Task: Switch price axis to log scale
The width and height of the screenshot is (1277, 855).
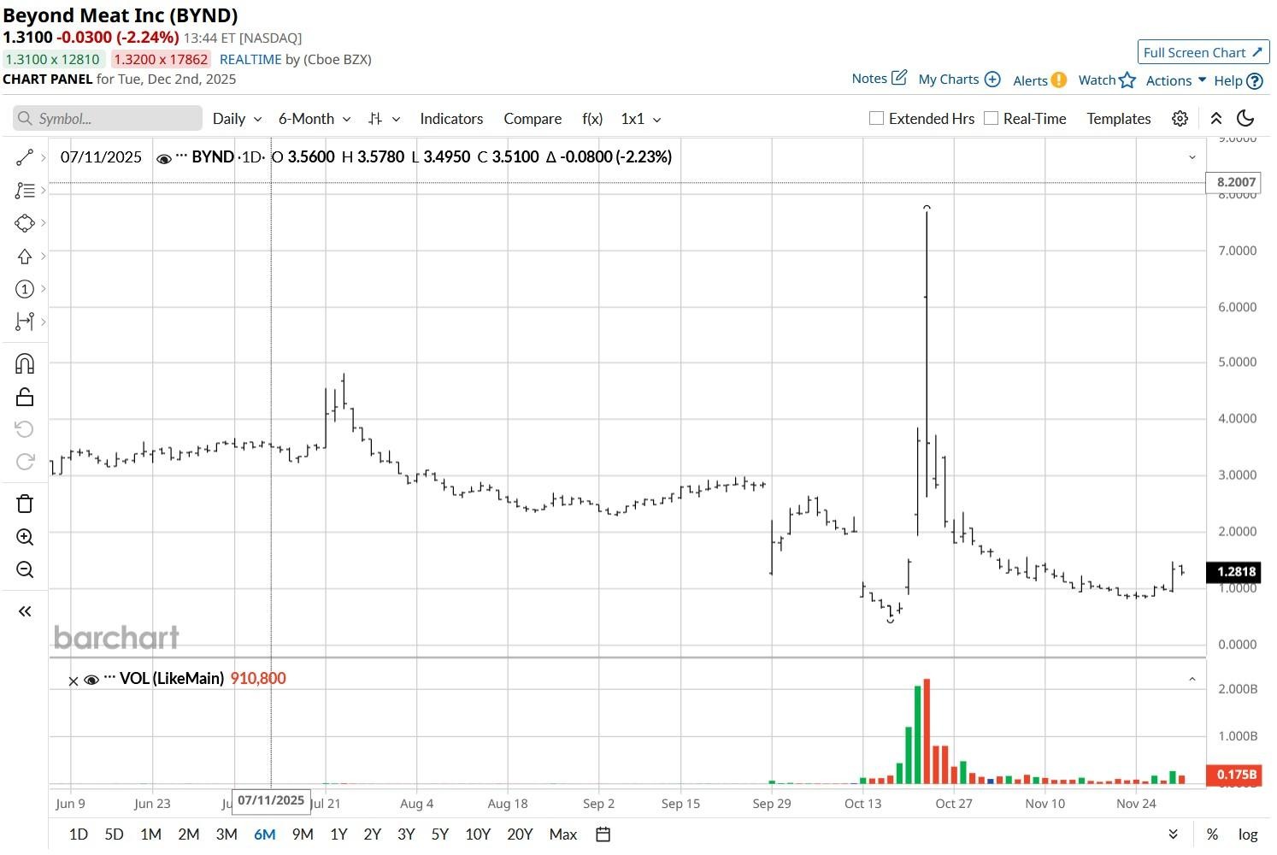Action: pyautogui.click(x=1248, y=834)
